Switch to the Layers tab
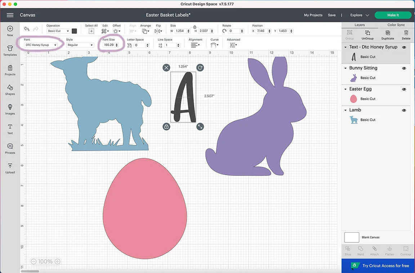The height and width of the screenshot is (273, 415). (360, 25)
